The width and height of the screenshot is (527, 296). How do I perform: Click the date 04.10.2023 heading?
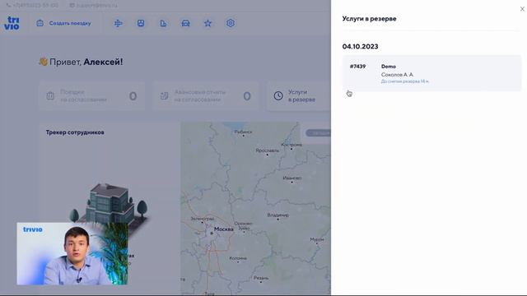(361, 46)
